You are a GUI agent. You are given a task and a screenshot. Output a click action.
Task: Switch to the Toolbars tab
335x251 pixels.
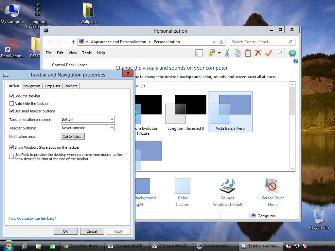[71, 86]
